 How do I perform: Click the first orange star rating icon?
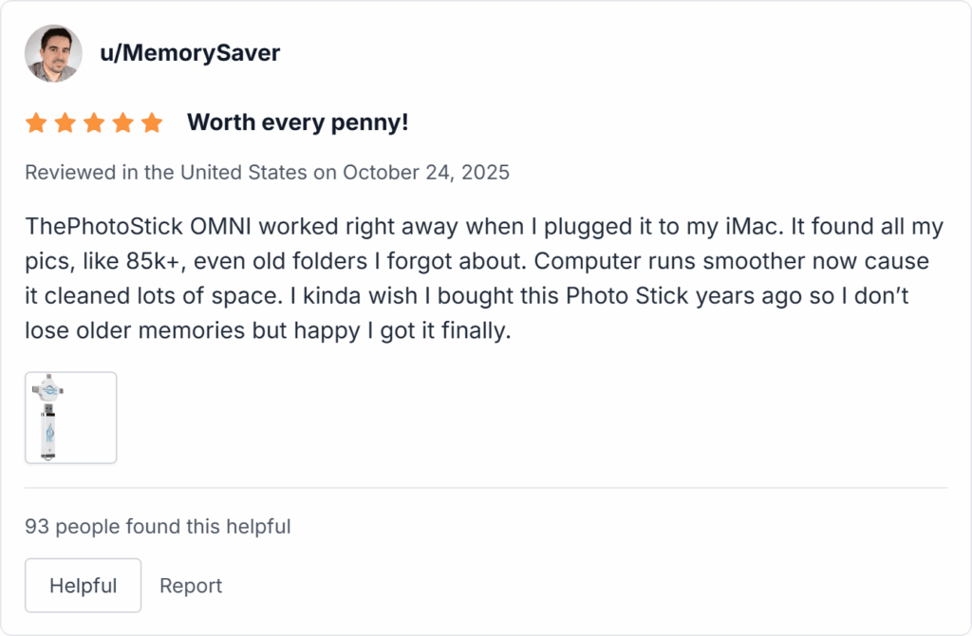tap(37, 122)
